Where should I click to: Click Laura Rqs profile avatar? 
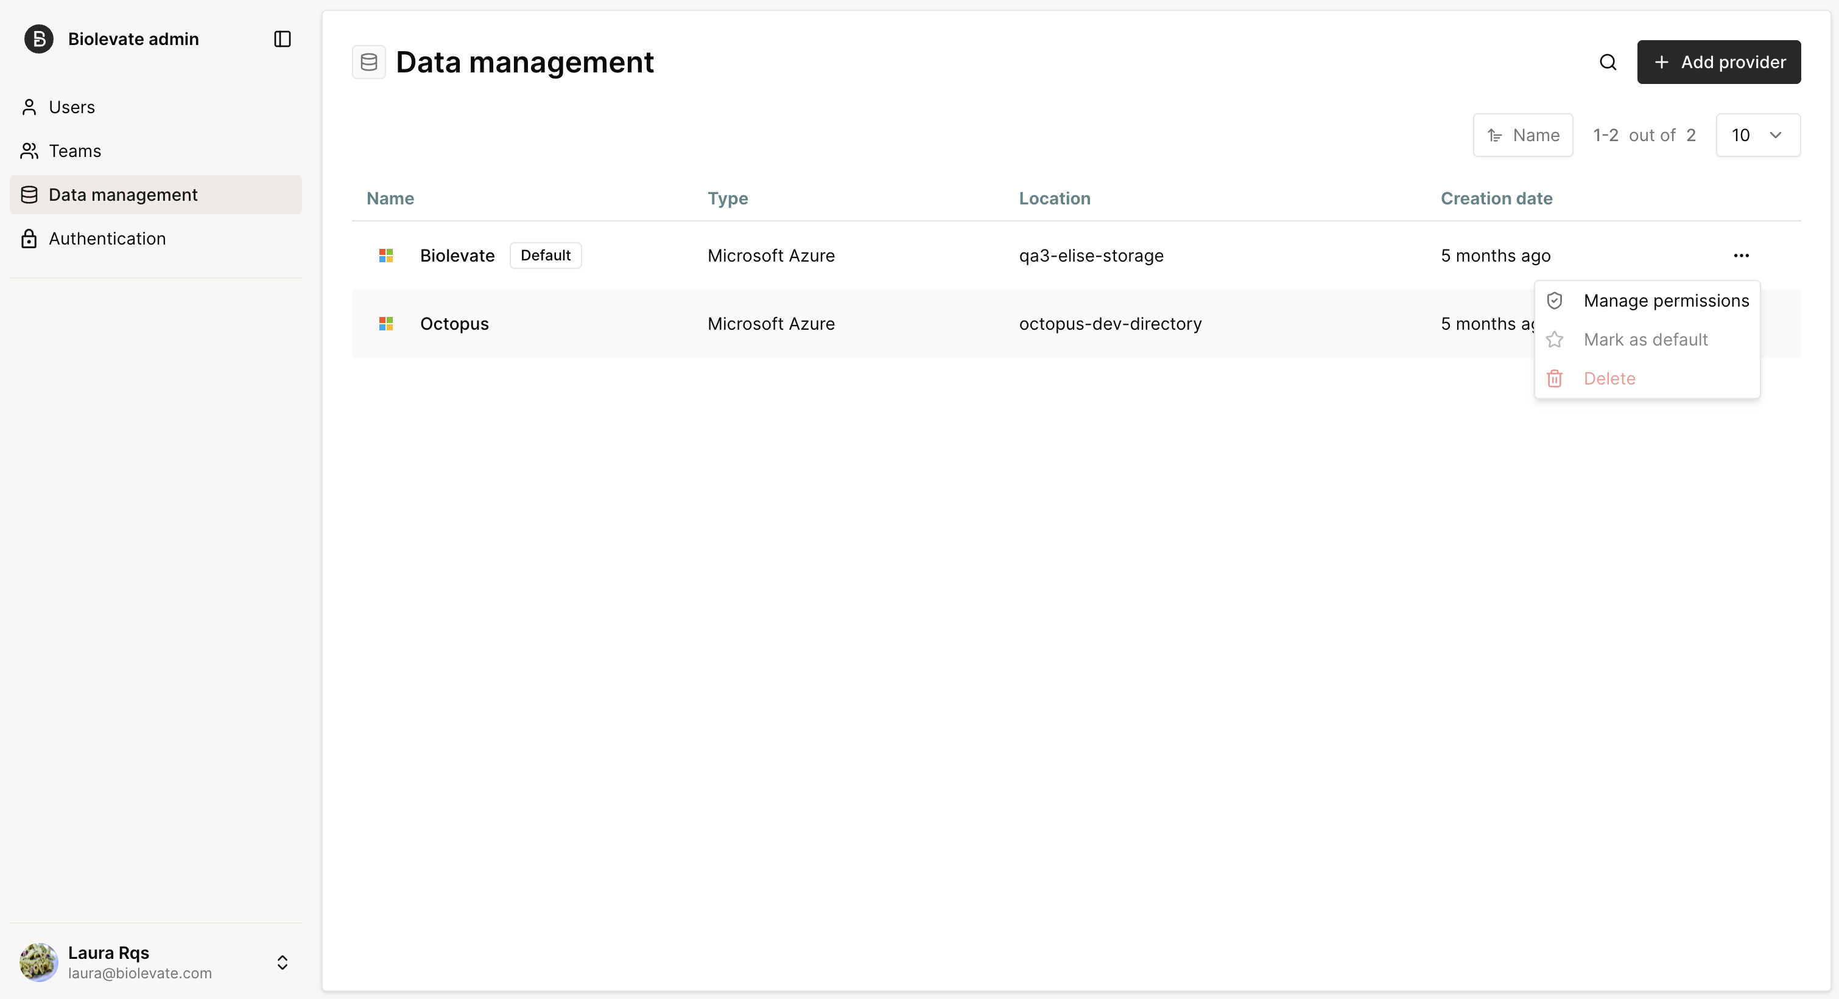click(x=38, y=962)
